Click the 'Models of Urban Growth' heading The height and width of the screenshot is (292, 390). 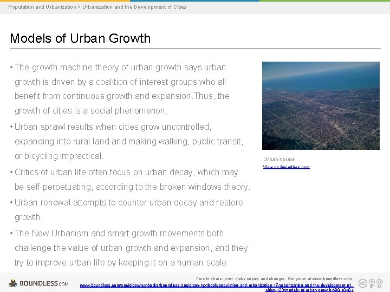pyautogui.click(x=80, y=38)
